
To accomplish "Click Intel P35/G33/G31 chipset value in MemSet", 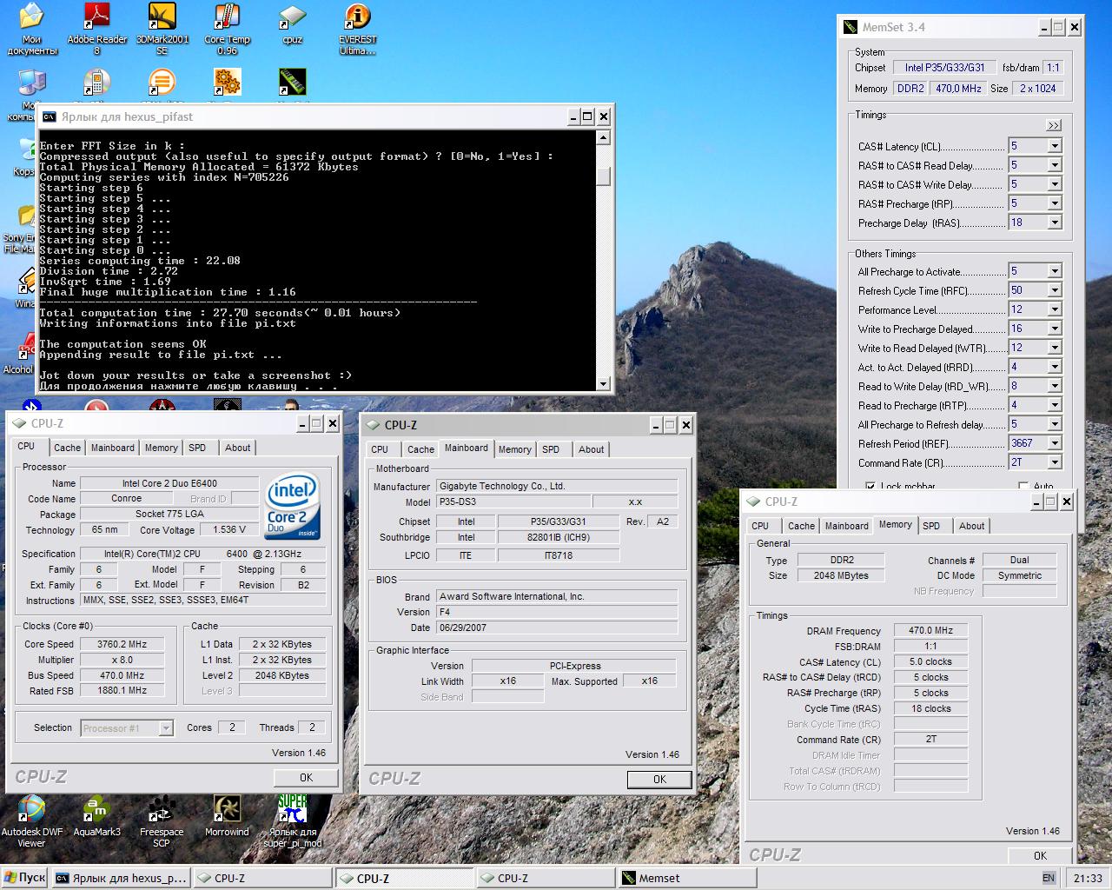I will coord(944,67).
